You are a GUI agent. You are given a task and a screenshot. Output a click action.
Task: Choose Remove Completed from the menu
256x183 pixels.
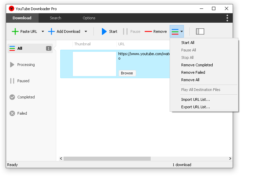point(204,65)
